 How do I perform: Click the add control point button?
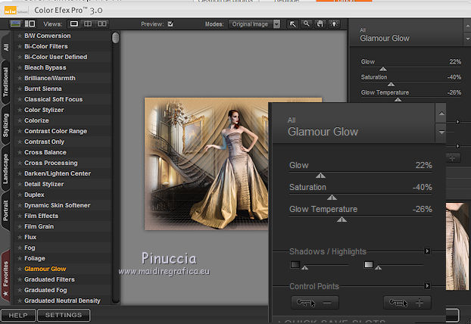click(407, 302)
